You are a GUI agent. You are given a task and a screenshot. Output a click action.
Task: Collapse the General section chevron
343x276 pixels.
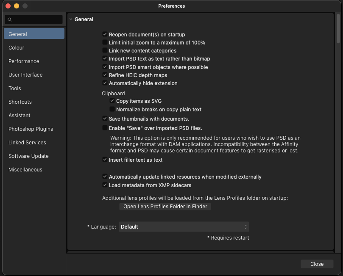[x=71, y=19]
